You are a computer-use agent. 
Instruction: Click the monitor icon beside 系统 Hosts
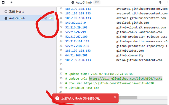6,12
